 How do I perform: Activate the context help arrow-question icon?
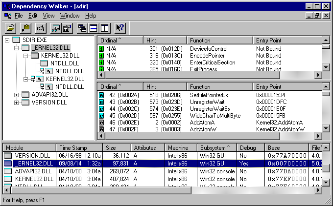click(120, 28)
